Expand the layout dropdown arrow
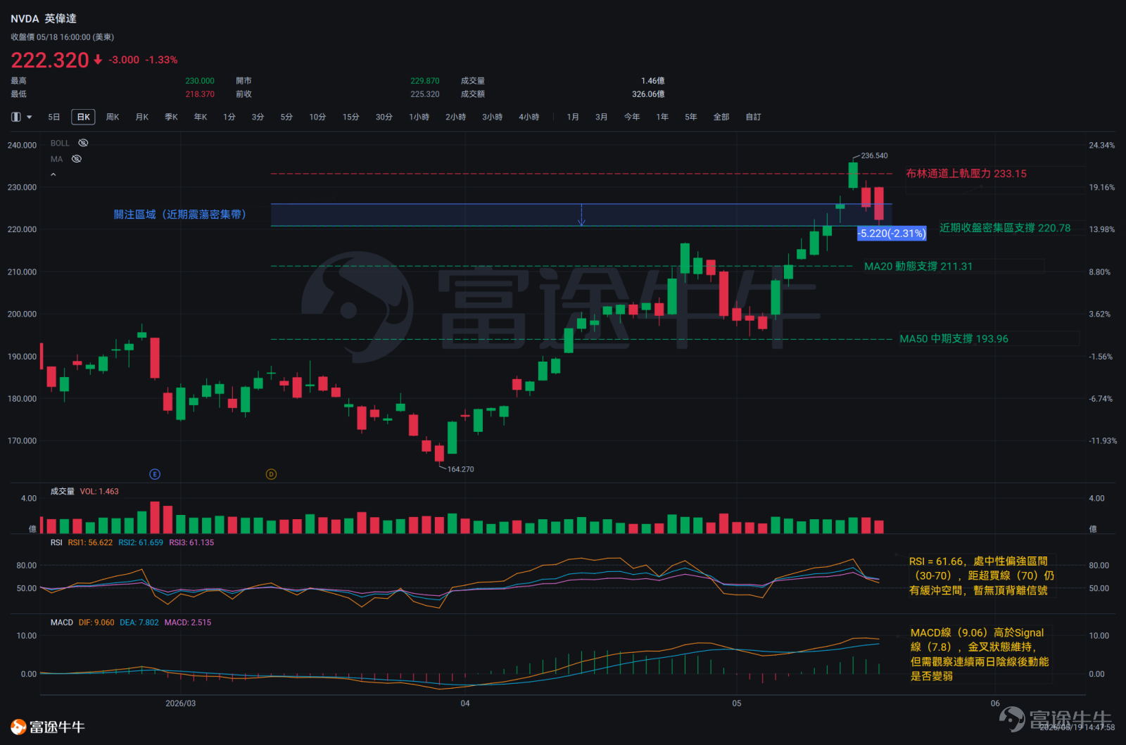This screenshot has height=745, width=1126. [x=30, y=117]
